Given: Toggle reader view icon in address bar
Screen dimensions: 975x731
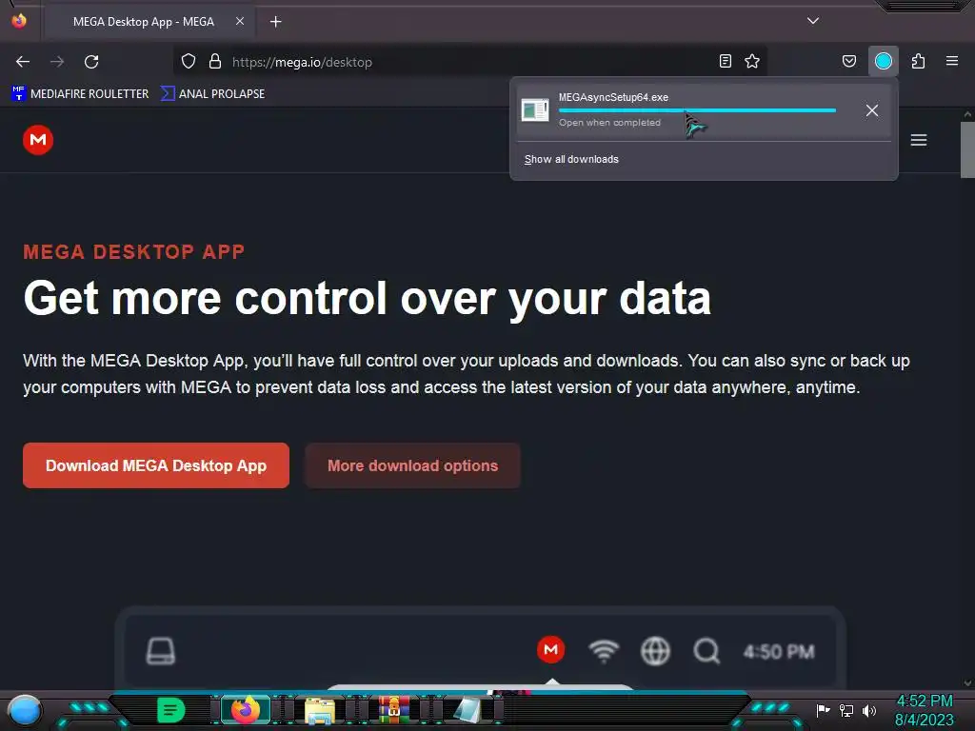Looking at the screenshot, I should [x=725, y=61].
